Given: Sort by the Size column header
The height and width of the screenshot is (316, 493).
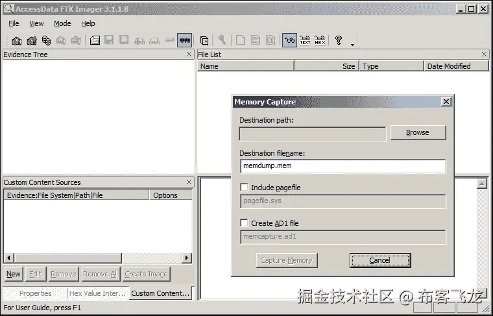Looking at the screenshot, I should (327, 66).
